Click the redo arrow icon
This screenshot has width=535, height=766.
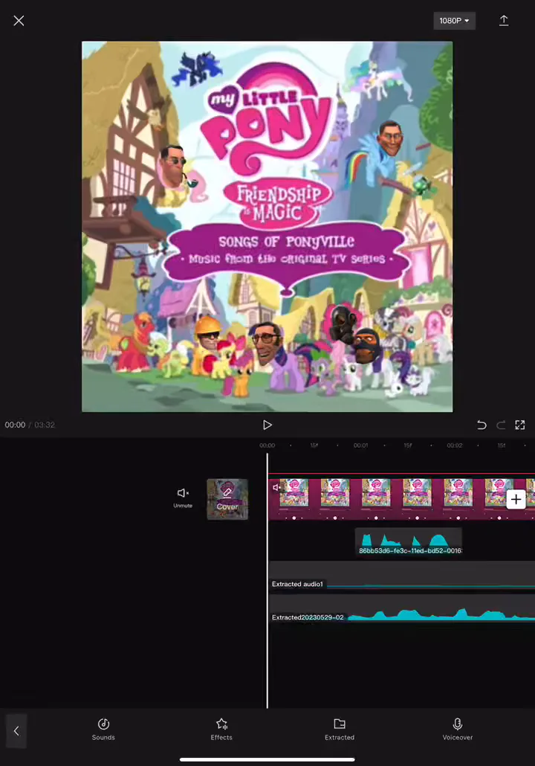(x=501, y=425)
